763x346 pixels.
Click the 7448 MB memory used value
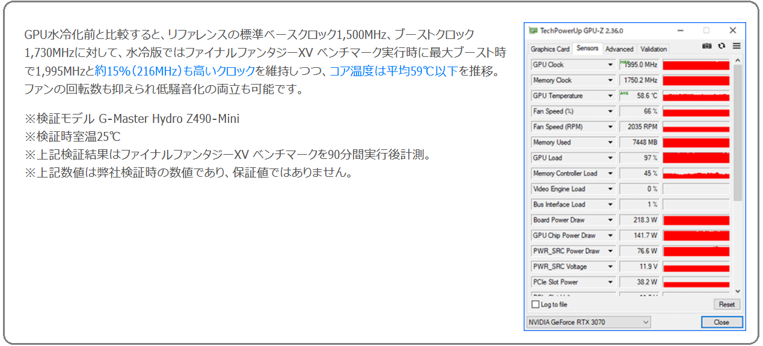tap(639, 143)
